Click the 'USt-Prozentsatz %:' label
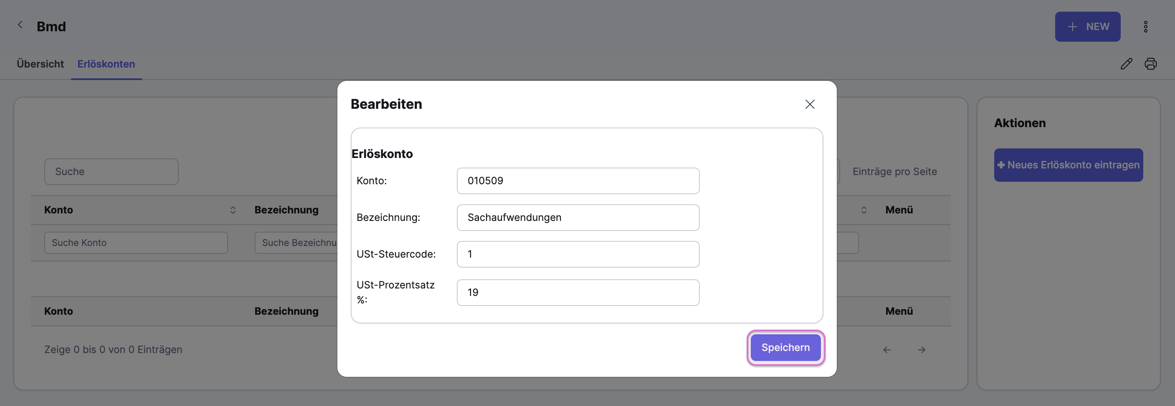 pos(395,292)
